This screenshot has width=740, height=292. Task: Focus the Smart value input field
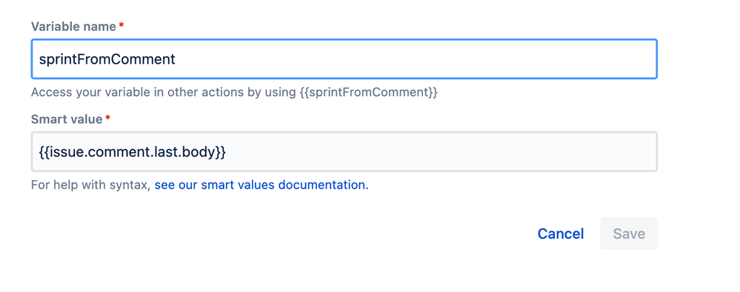point(344,152)
